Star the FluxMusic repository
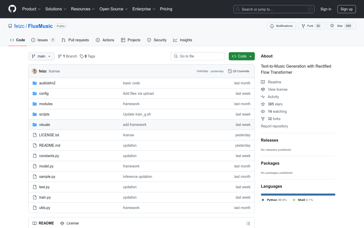The image size is (364, 228). 341,26
